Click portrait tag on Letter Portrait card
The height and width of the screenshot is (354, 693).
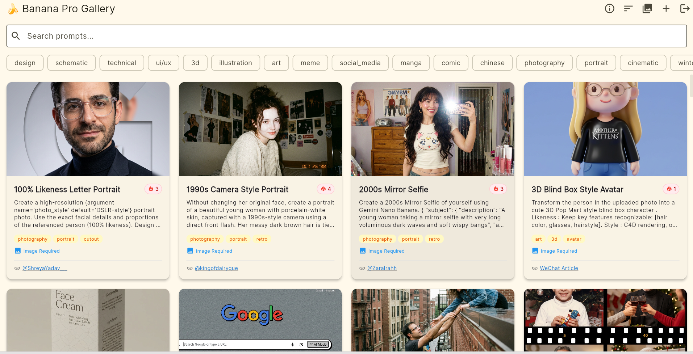click(x=66, y=239)
